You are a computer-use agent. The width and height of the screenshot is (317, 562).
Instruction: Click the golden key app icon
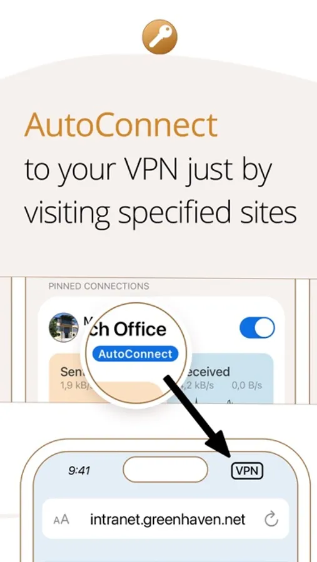click(159, 37)
